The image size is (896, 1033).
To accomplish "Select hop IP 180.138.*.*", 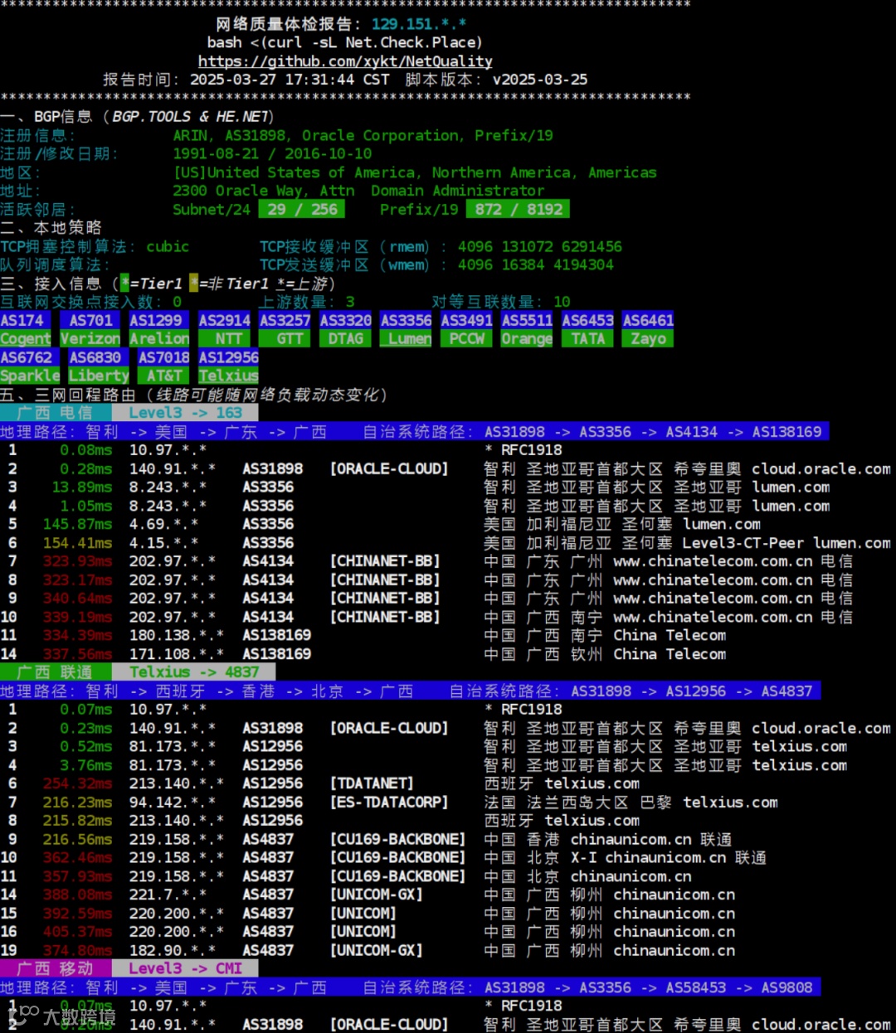I will coord(176,635).
